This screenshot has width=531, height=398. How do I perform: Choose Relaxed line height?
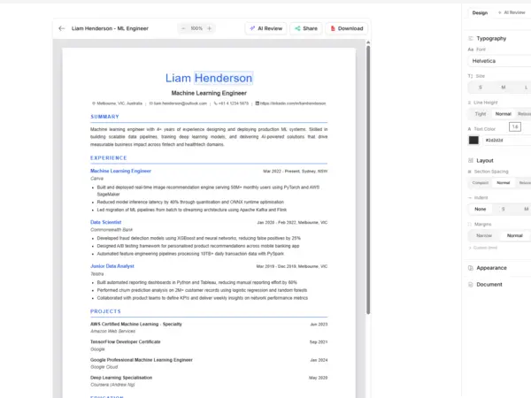coord(524,114)
